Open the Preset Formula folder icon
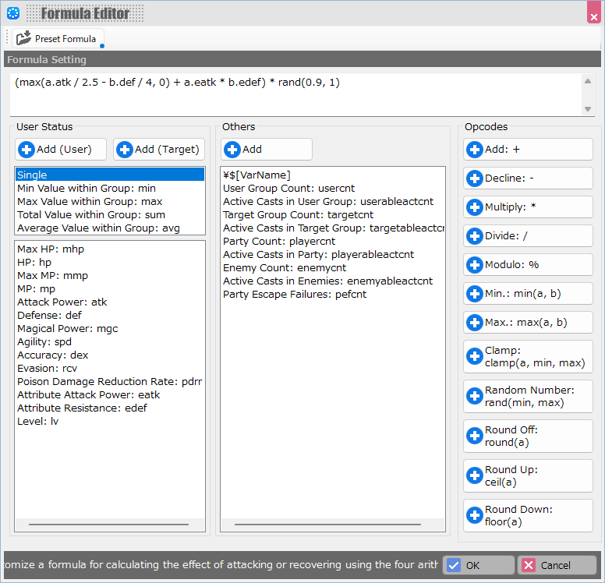The width and height of the screenshot is (605, 583). click(x=23, y=38)
